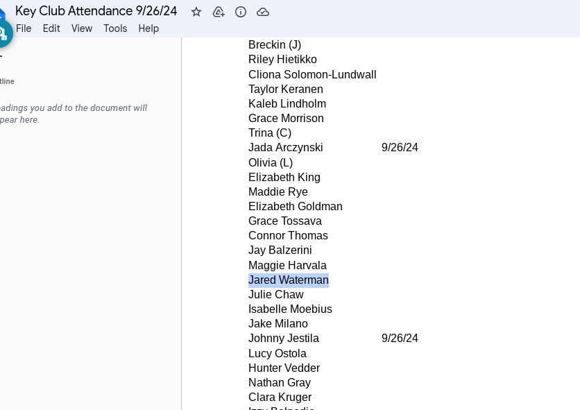Viewport: 580px width, 410px height.
Task: Open the Edit menu
Action: tap(51, 28)
